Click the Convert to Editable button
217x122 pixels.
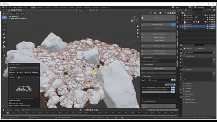tap(156, 25)
